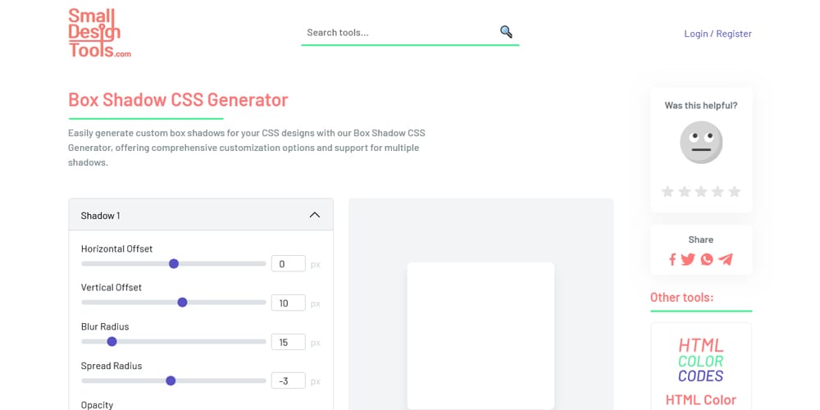Click the Blur Radius value field
This screenshot has width=820, height=410.
(x=288, y=342)
